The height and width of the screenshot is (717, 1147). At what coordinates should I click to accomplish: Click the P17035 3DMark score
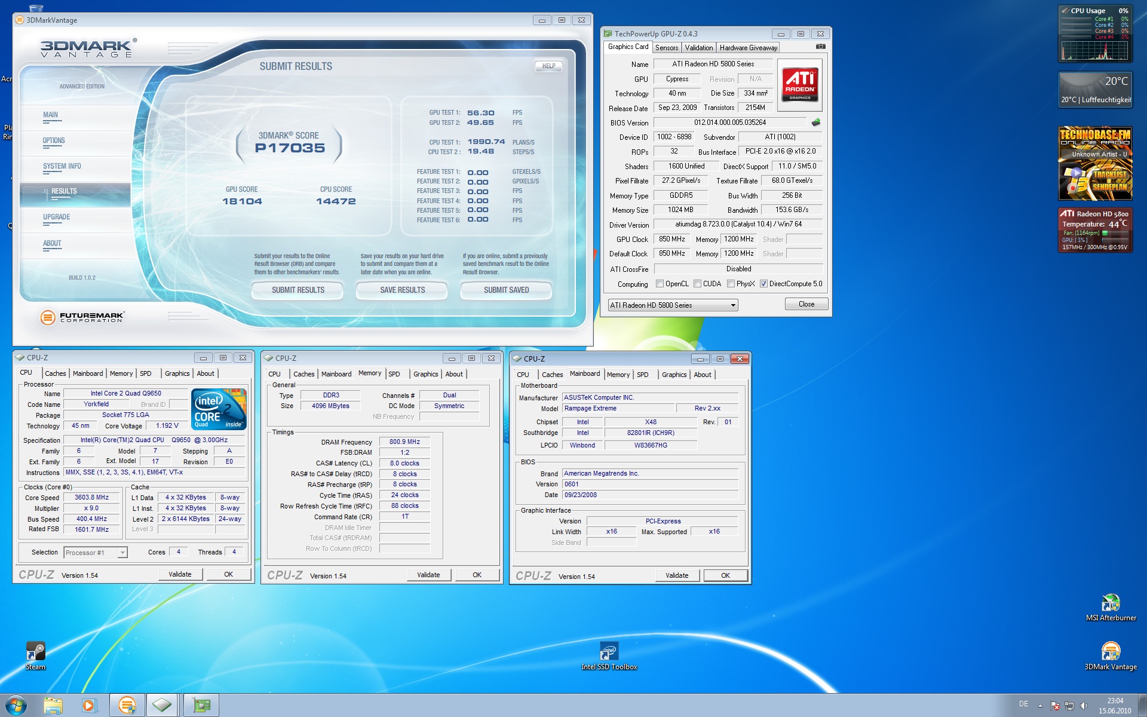coord(290,148)
